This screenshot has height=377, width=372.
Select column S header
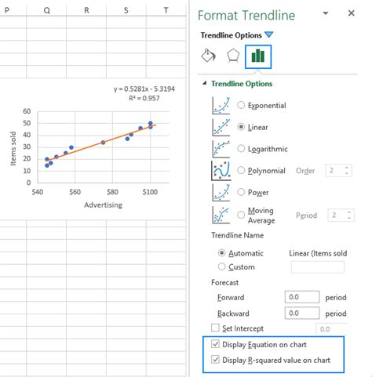[x=126, y=10]
